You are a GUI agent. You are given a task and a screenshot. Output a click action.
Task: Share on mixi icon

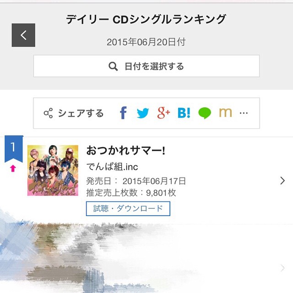225,113
